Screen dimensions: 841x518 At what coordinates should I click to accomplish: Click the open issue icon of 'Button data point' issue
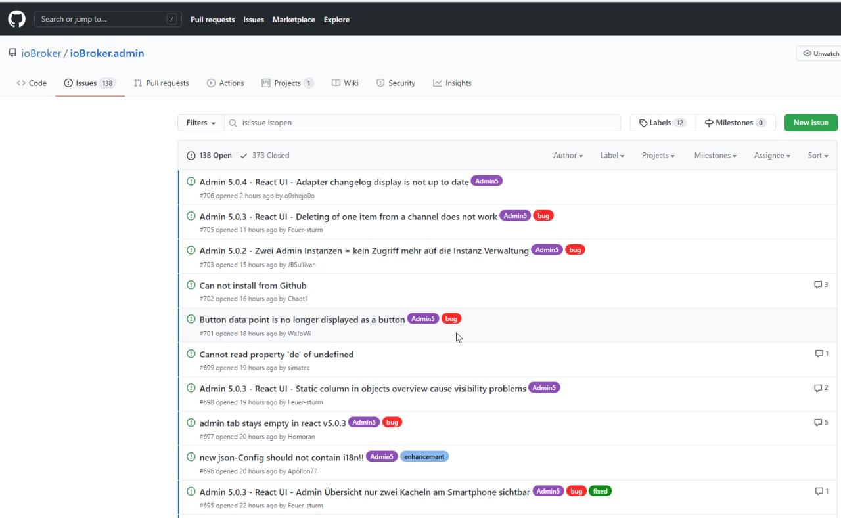(x=191, y=319)
